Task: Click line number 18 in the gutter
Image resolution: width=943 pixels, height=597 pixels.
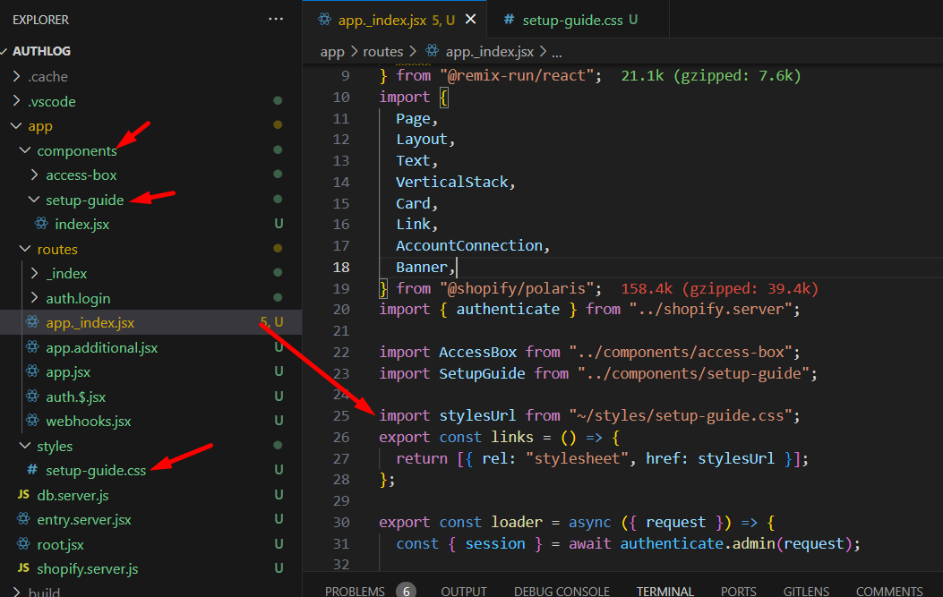Action: 341,267
